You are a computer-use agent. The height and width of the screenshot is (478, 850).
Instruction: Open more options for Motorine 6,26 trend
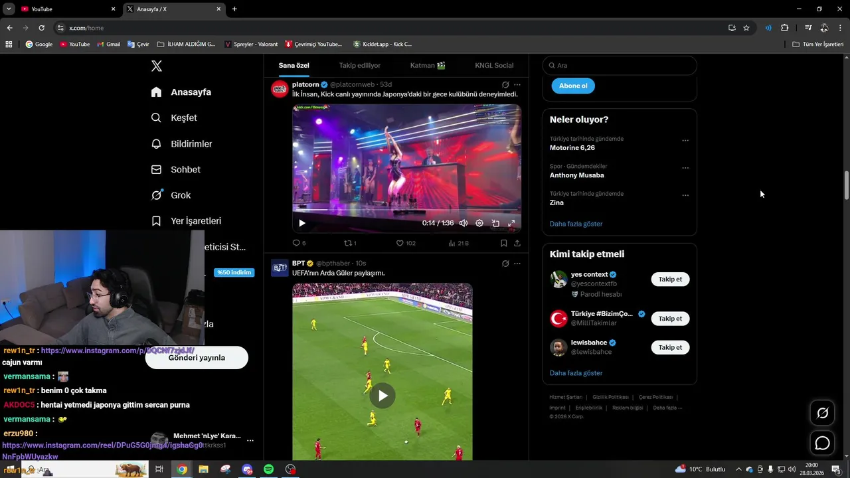coord(685,141)
